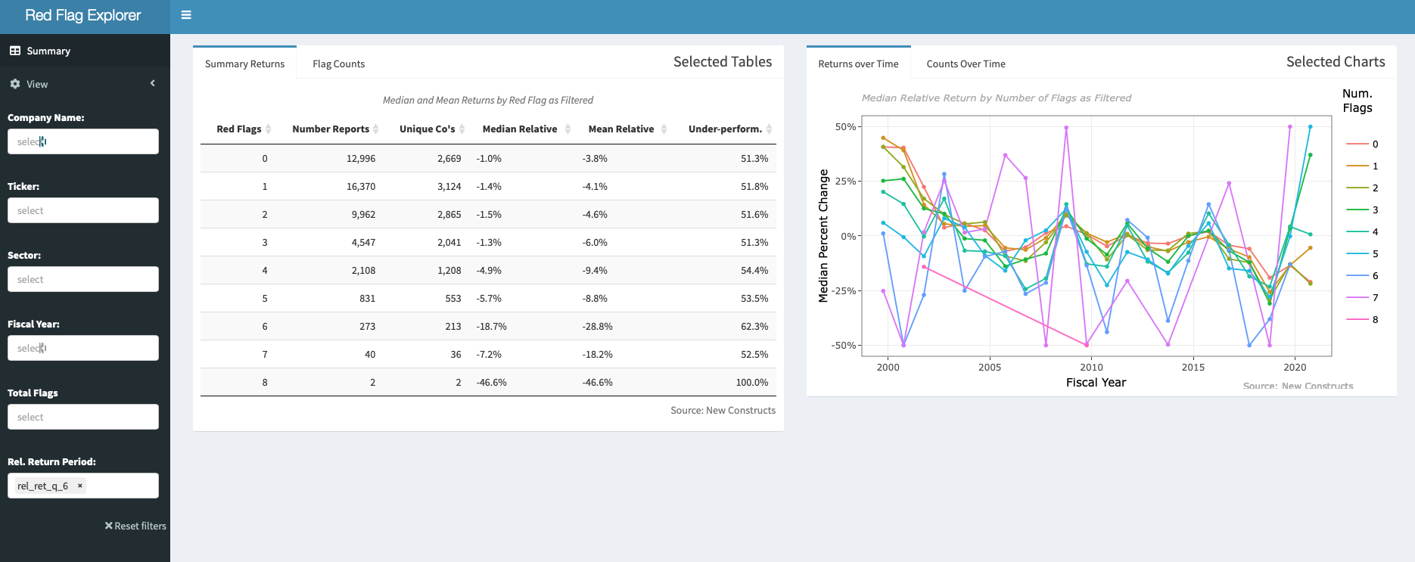Viewport: 1415px width, 562px height.
Task: Toggle legend series 0 in chart
Action: [1362, 144]
